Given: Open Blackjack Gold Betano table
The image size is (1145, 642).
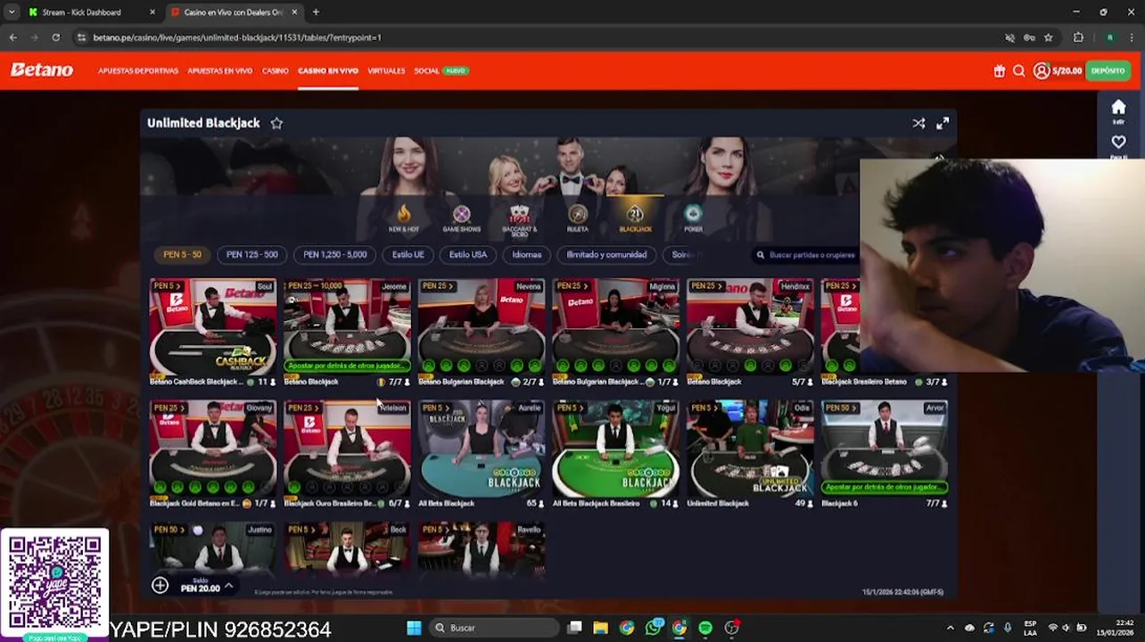Looking at the screenshot, I should pyautogui.click(x=213, y=455).
